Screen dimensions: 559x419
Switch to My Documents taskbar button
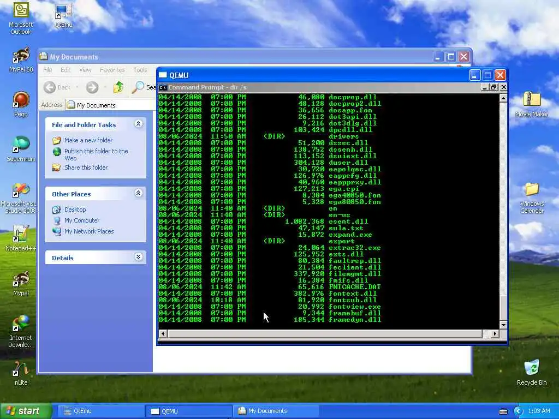tap(276, 411)
